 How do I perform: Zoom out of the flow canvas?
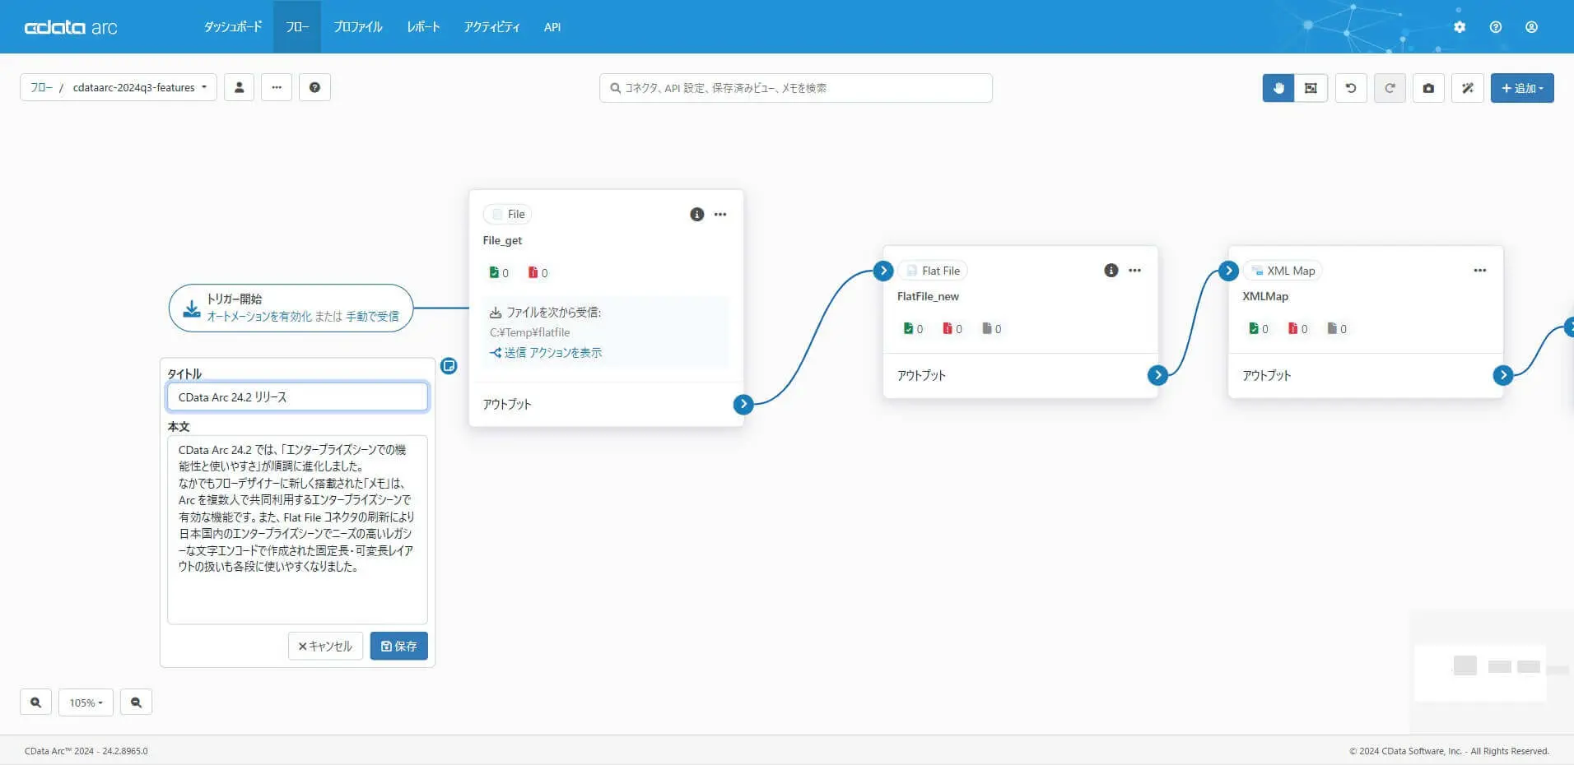point(136,702)
